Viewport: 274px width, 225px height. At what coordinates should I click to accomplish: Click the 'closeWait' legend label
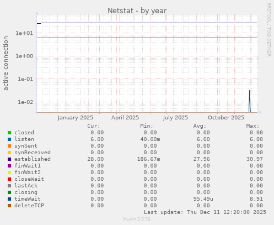29,179
